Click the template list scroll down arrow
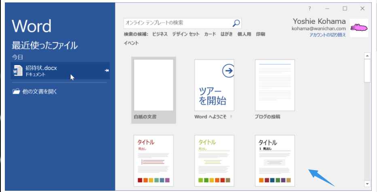Image resolution: width=377 pixels, height=192 pixels. pos(367,184)
